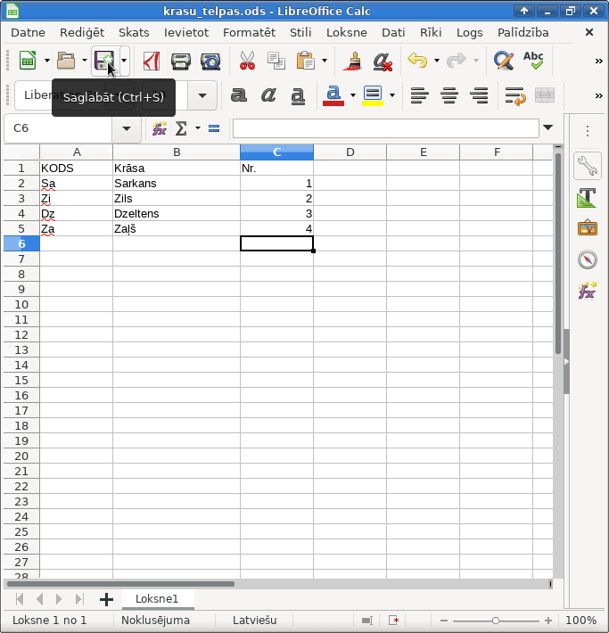Toggle wrap text
609x633 pixels.
coord(514,95)
